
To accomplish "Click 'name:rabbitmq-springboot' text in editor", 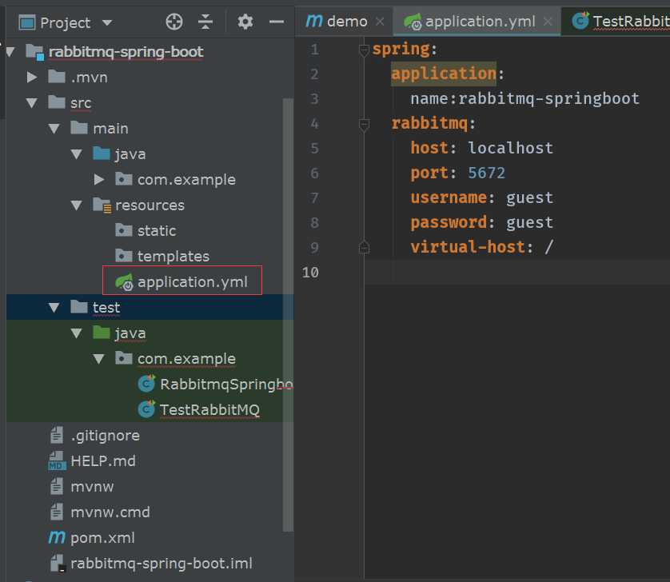I will pyautogui.click(x=524, y=98).
